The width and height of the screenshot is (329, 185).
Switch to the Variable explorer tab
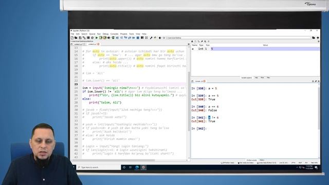click(x=246, y=78)
